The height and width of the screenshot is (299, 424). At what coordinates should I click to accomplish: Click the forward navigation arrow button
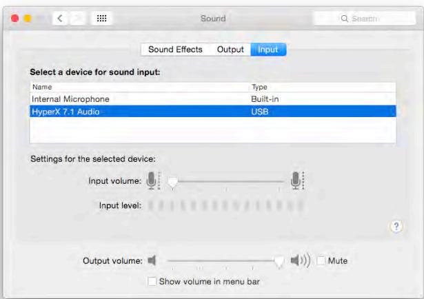coord(78,19)
